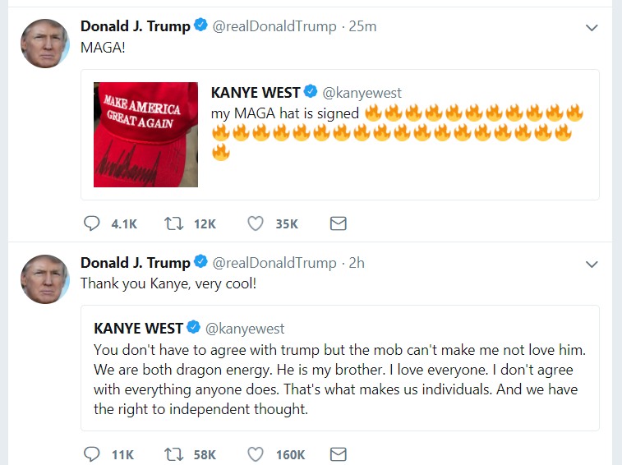Image resolution: width=622 pixels, height=465 pixels.
Task: Share 'Thank you Kanye' tweet by message
Action: coord(338,453)
